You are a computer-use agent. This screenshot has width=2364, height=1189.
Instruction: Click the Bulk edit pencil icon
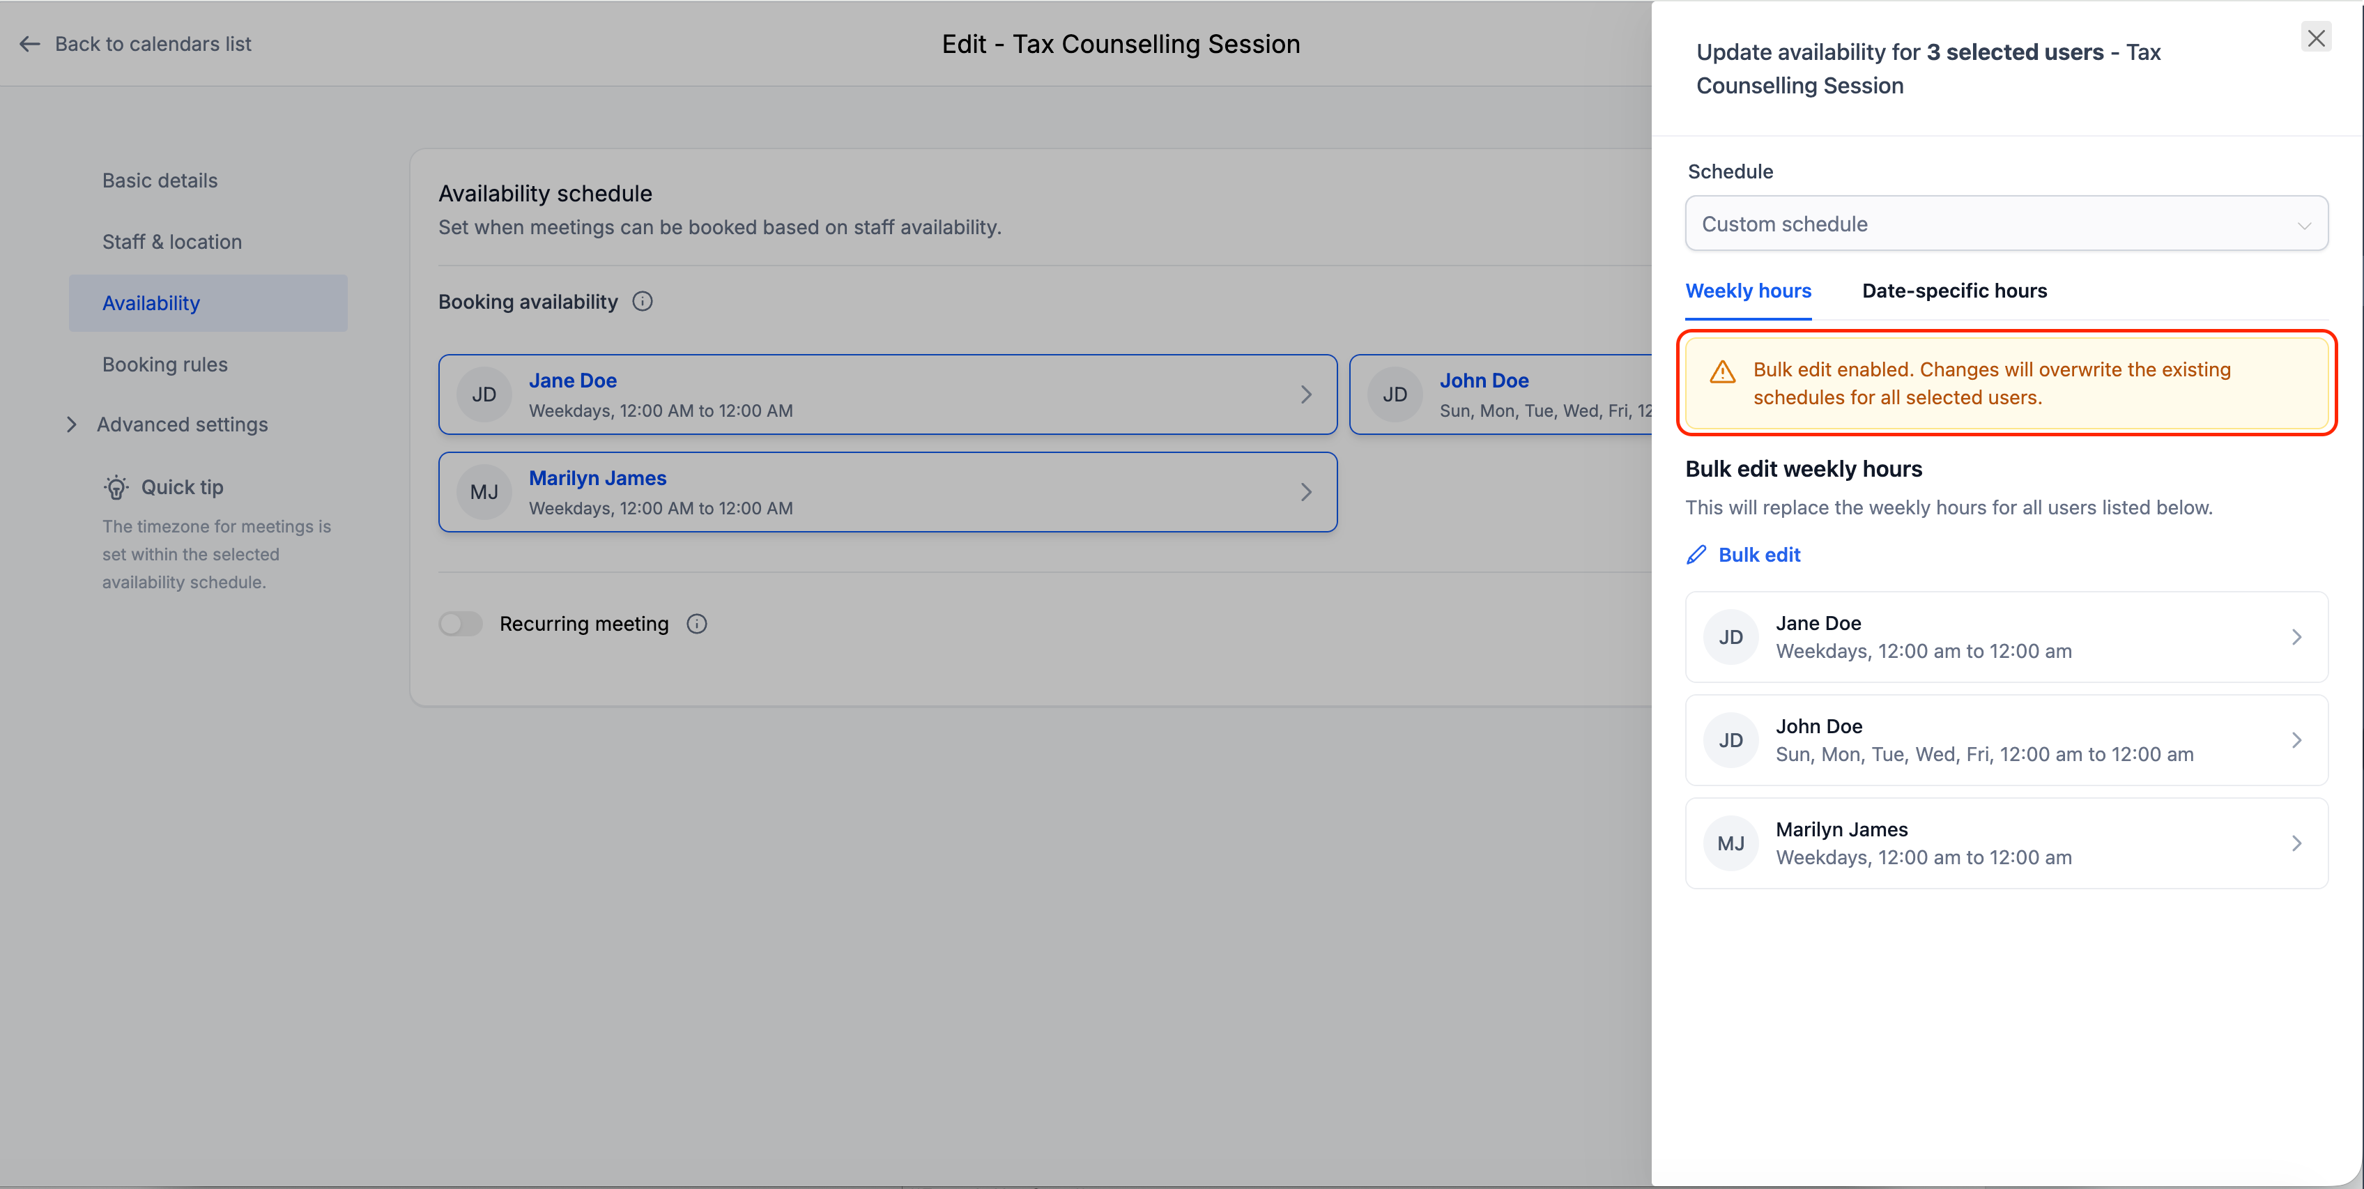coord(1697,555)
